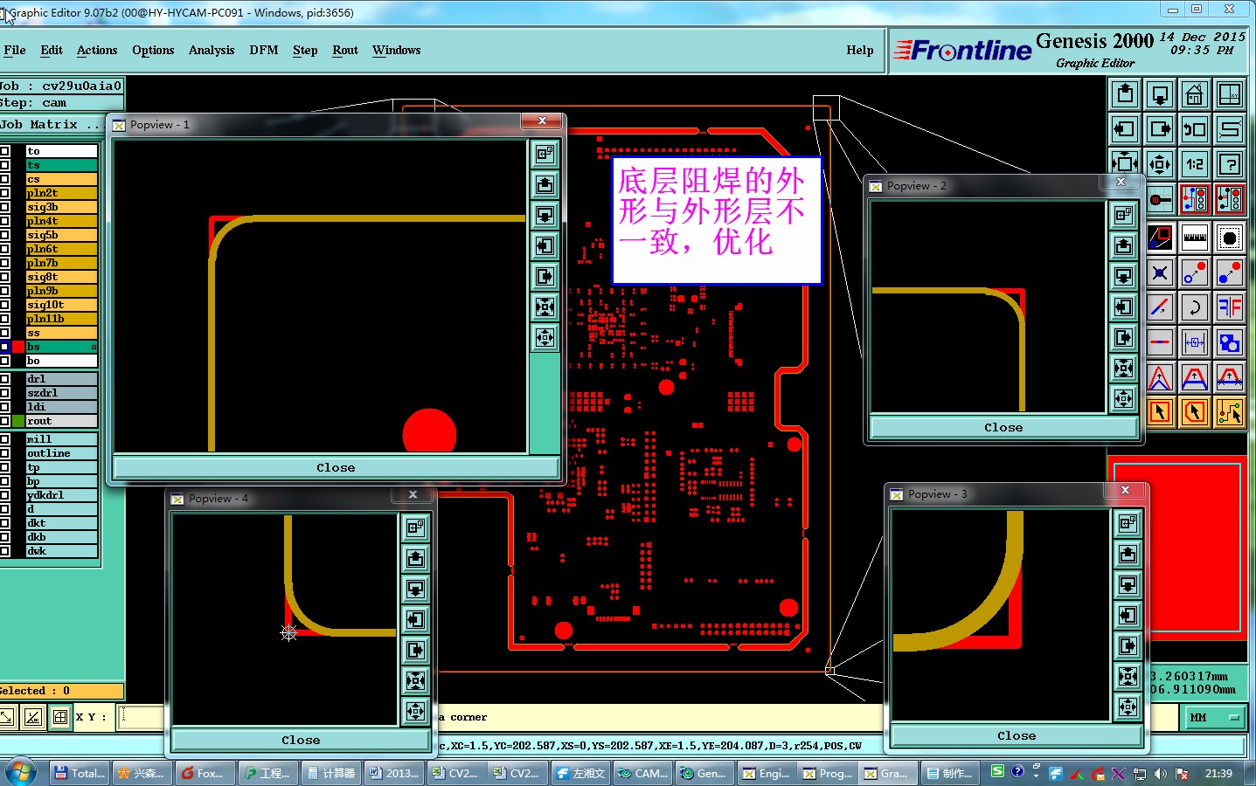
Task: Open the Step menu
Action: [x=305, y=50]
